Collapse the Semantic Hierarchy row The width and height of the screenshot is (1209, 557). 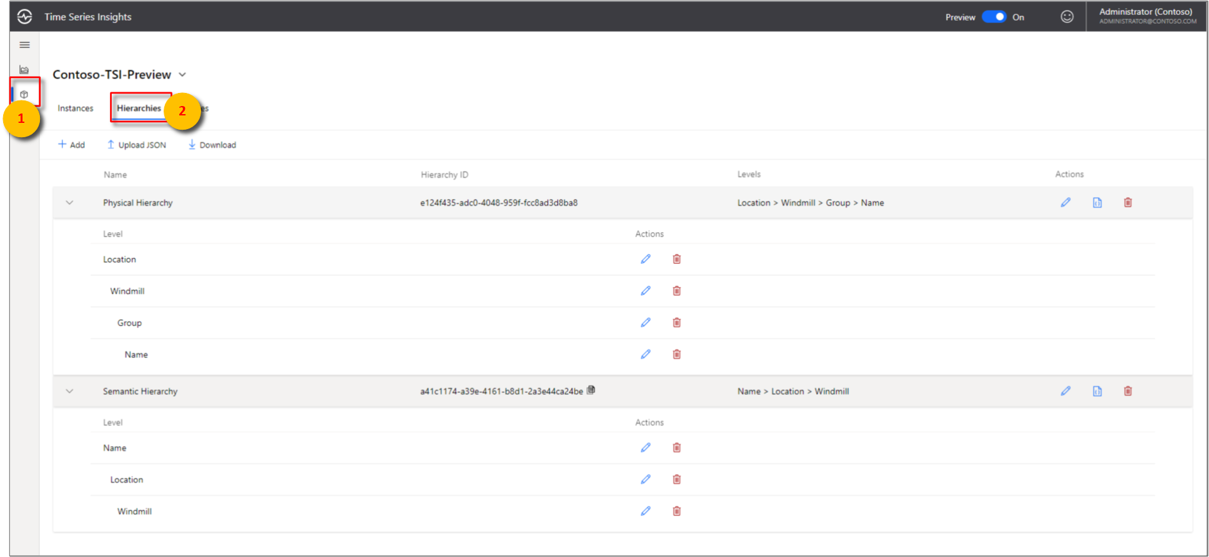click(70, 391)
